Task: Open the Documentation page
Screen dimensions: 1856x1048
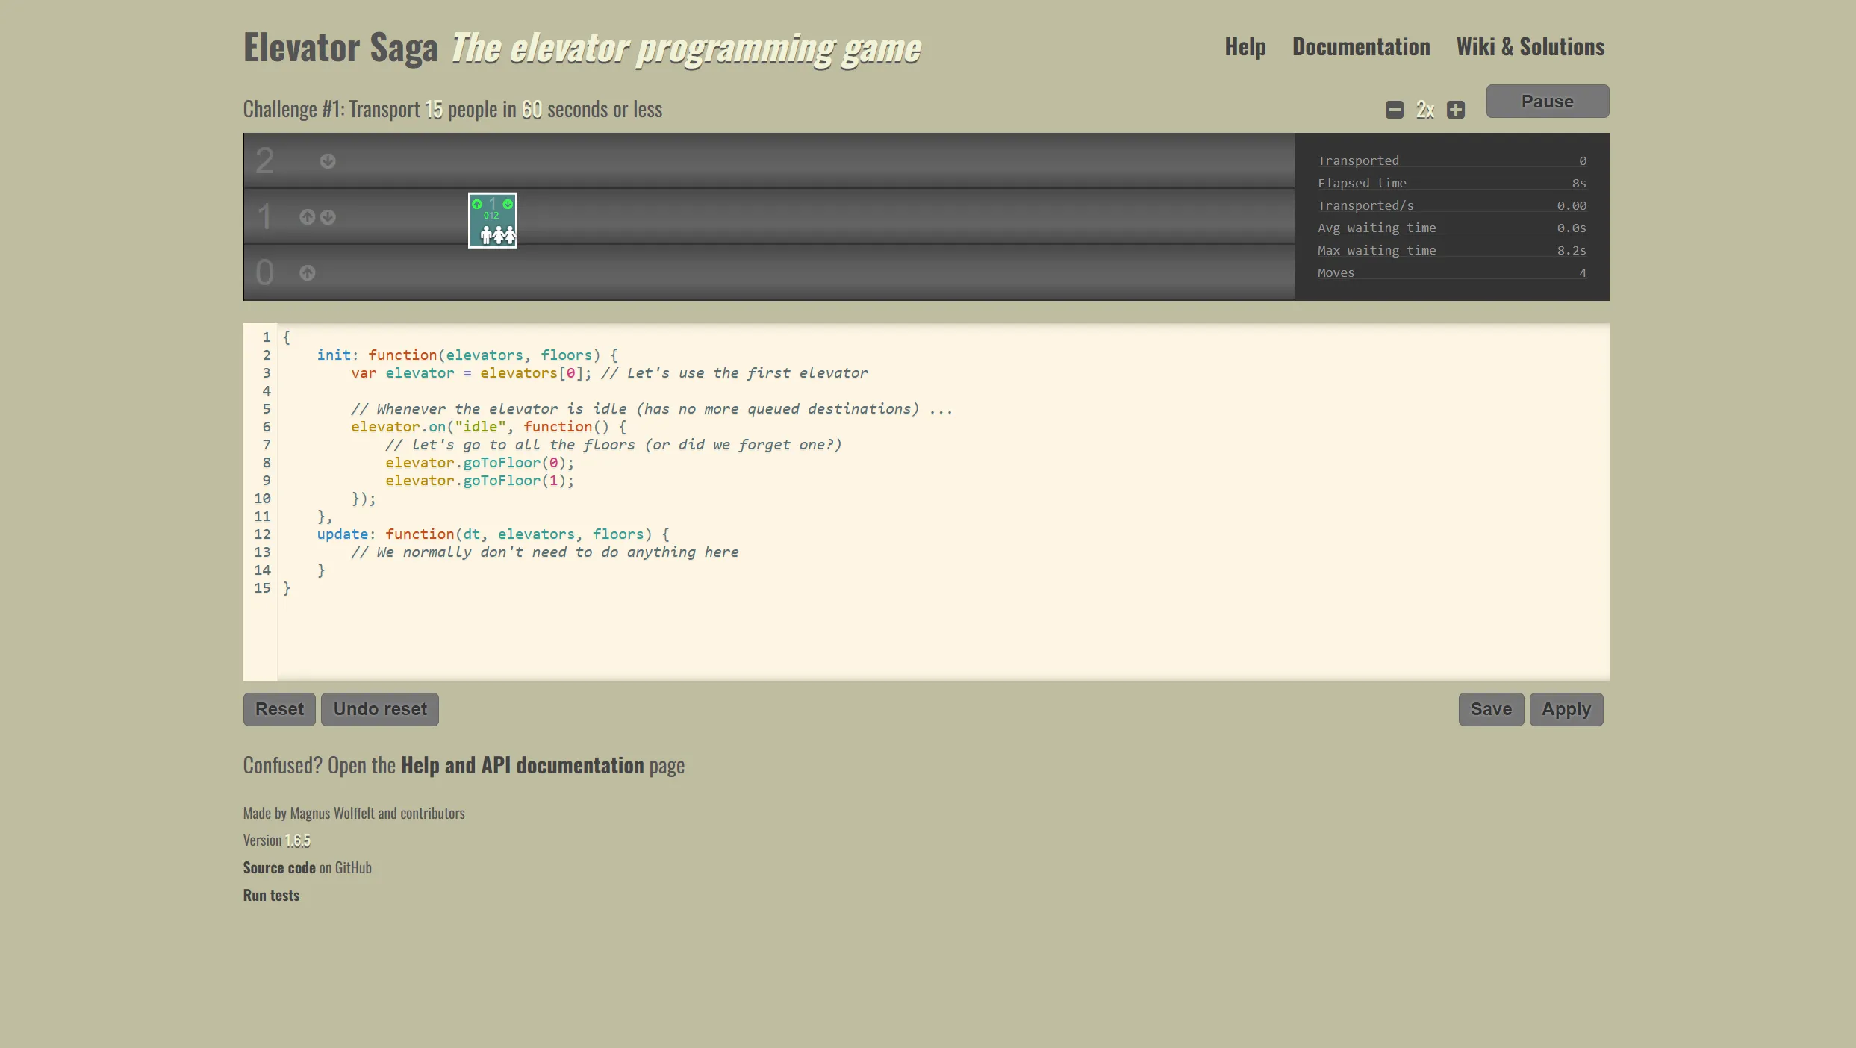Action: click(x=1361, y=47)
